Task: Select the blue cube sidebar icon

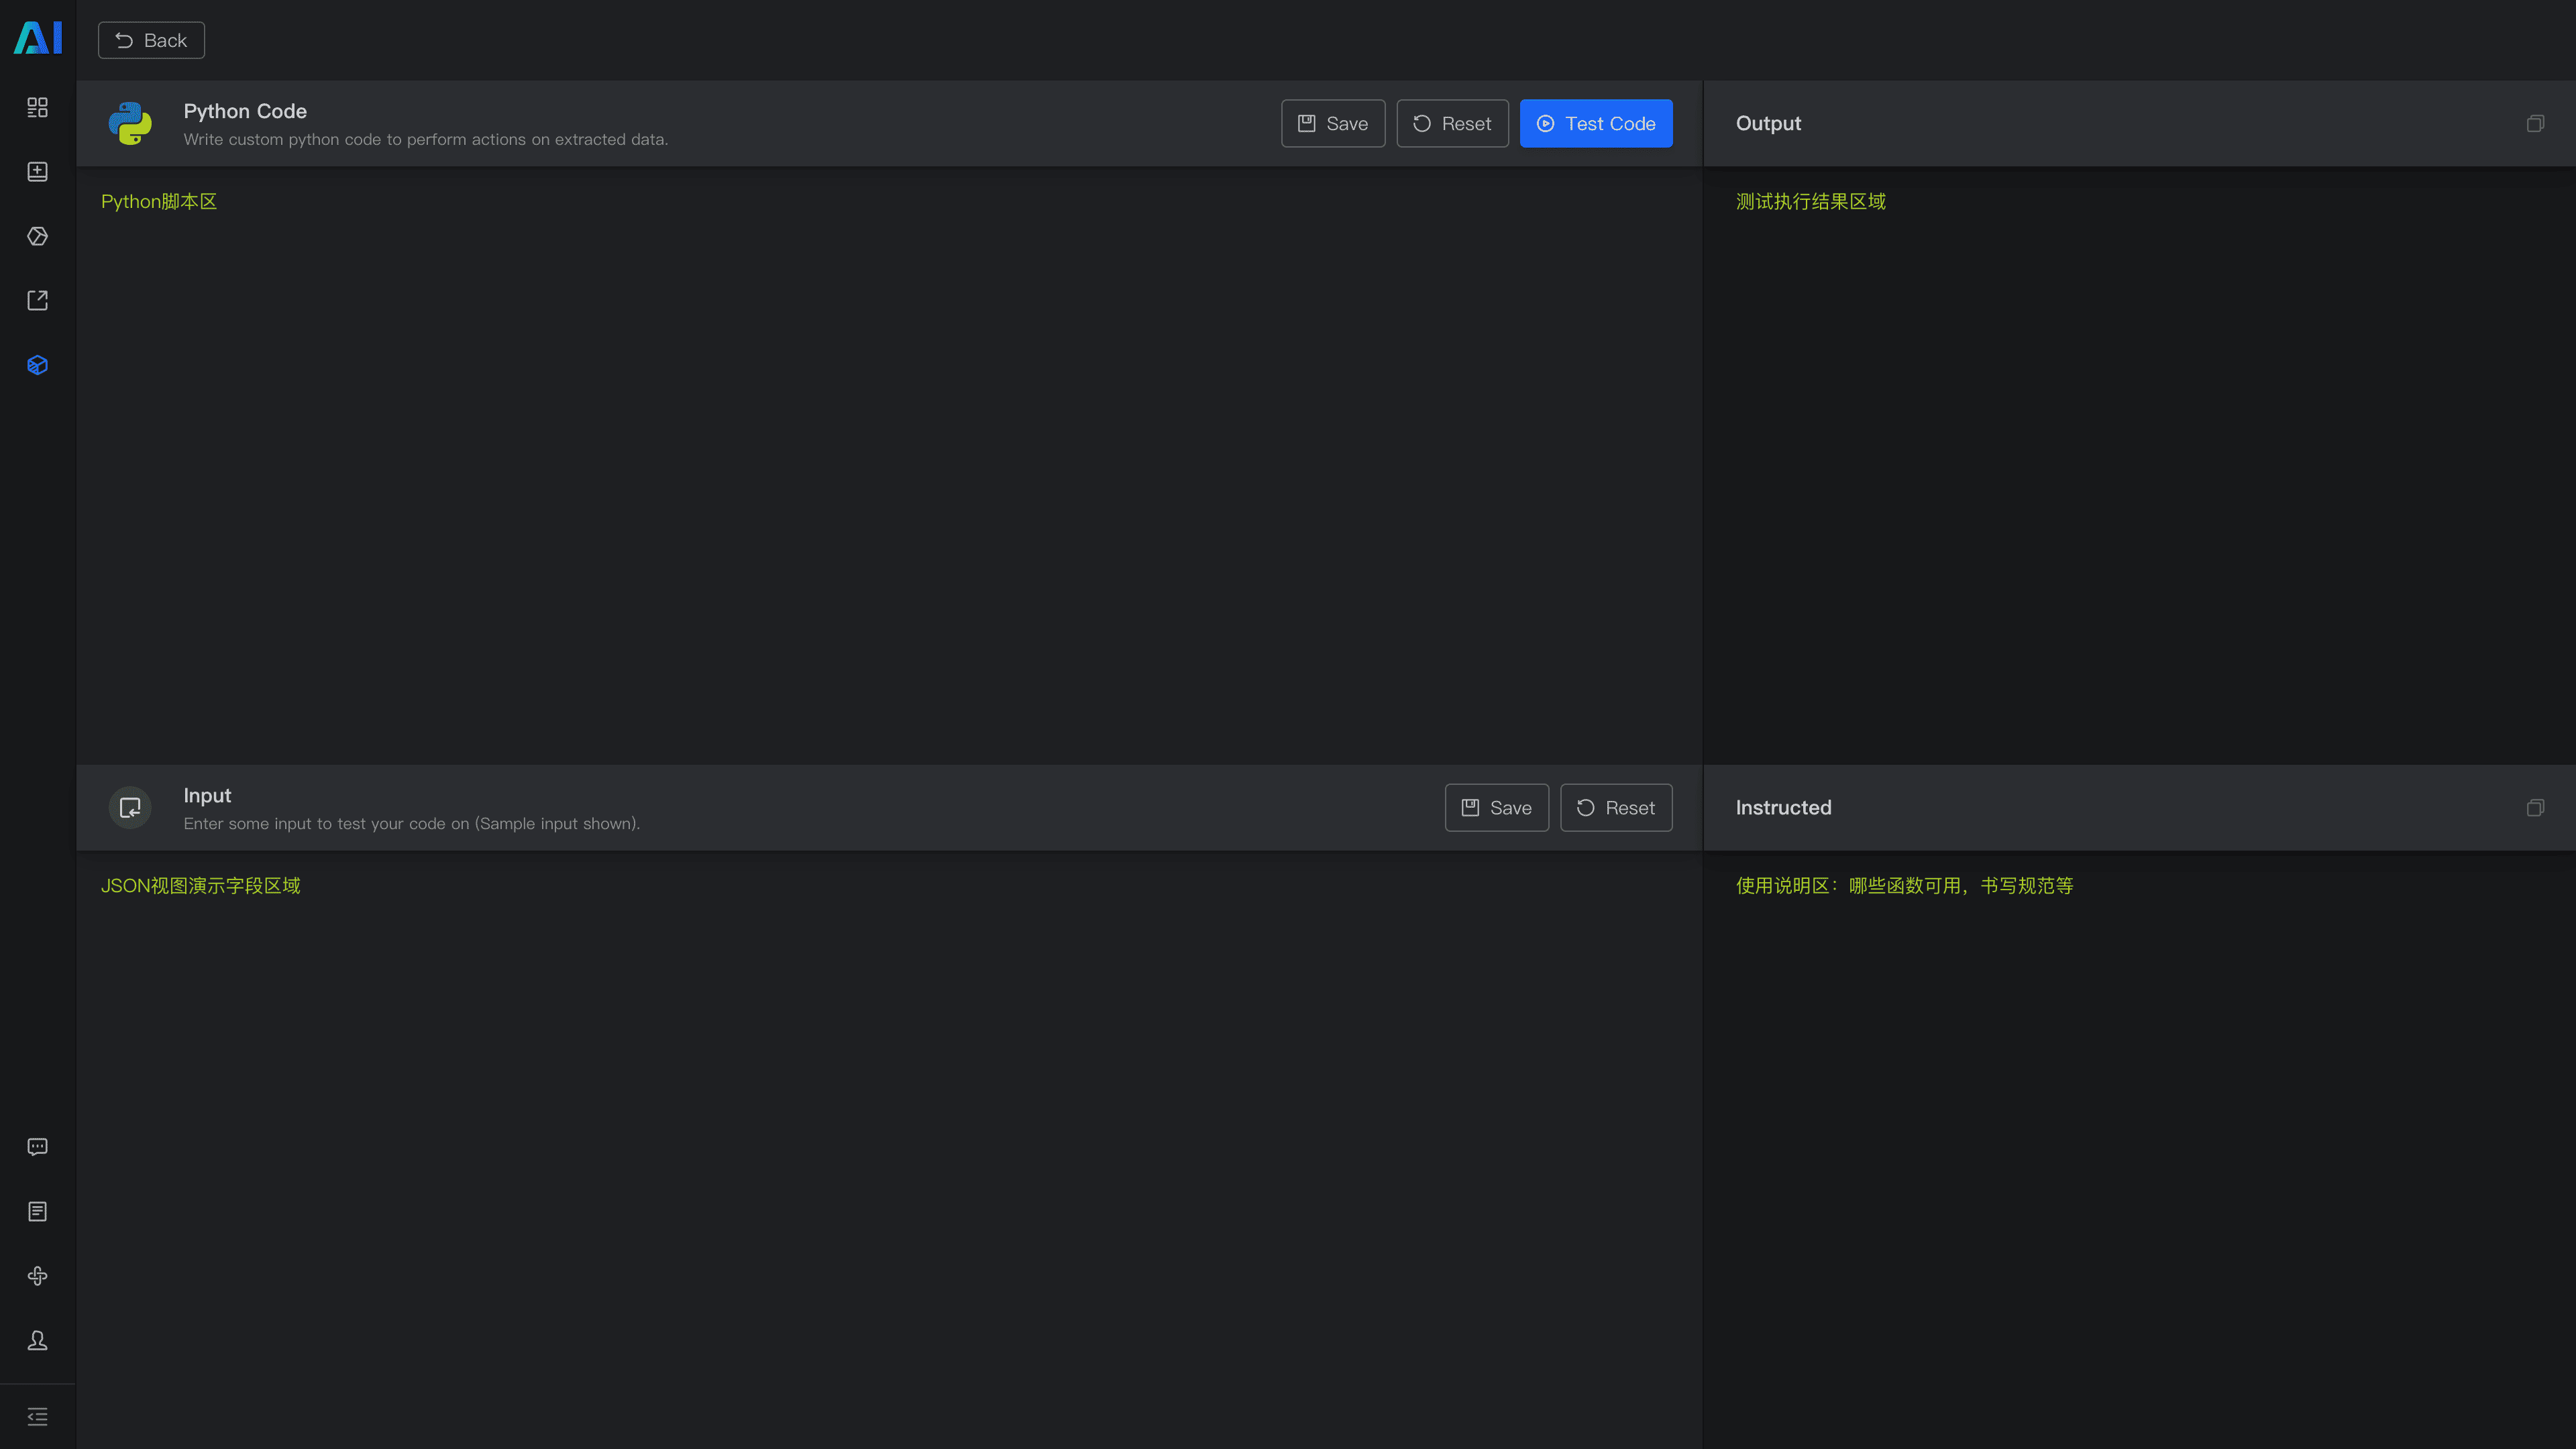Action: point(38,365)
